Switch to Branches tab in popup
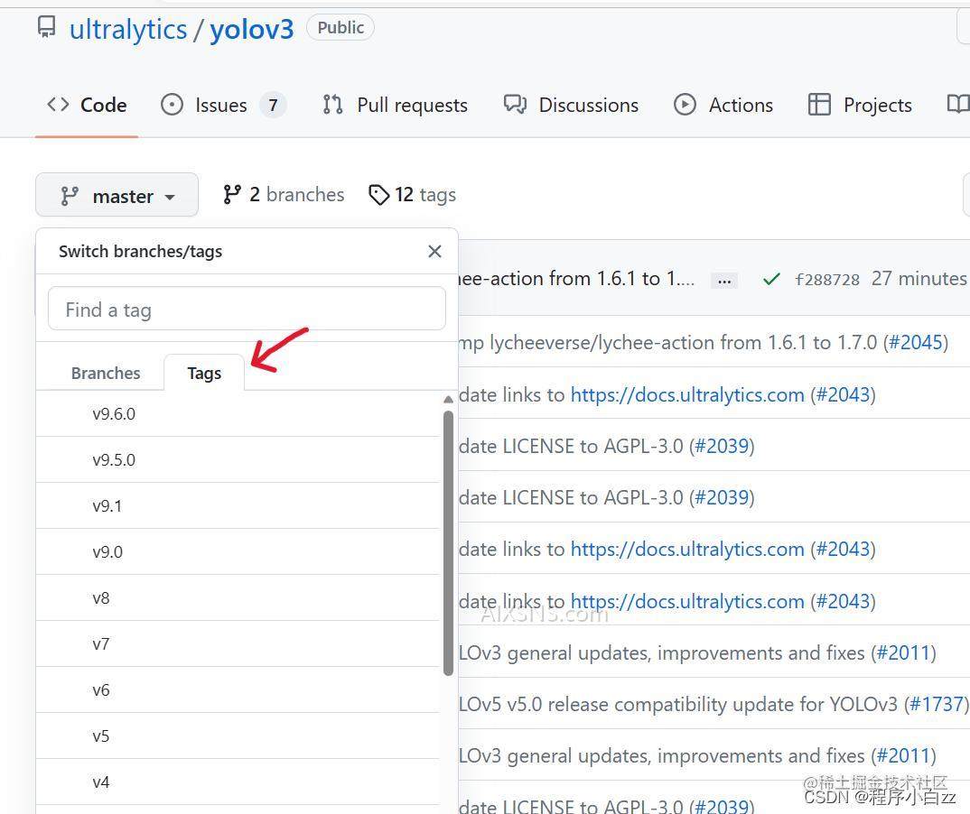Image resolution: width=970 pixels, height=814 pixels. [106, 373]
